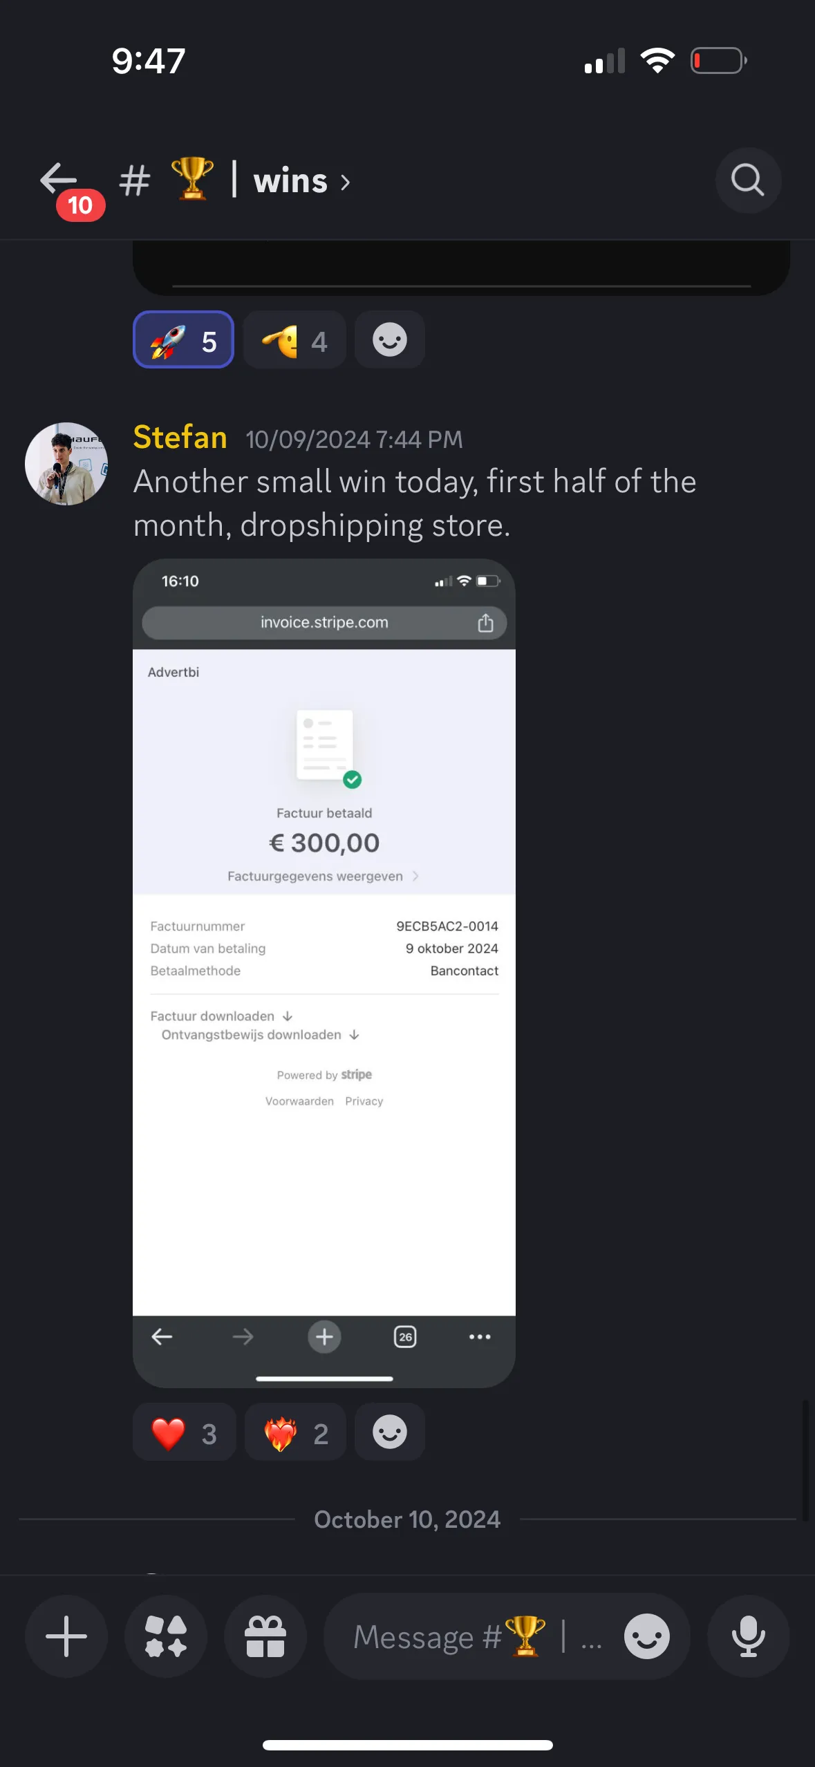Tap the gift icon
Viewport: 815px width, 1767px height.
click(265, 1636)
